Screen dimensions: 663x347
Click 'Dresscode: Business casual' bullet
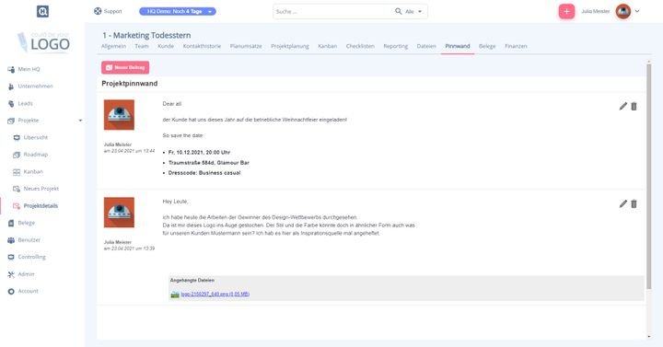[x=204, y=173]
